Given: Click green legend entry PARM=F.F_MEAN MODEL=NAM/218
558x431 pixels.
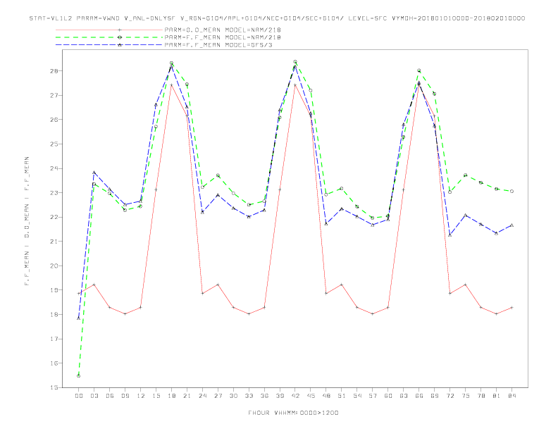Looking at the screenshot, I should pyautogui.click(x=223, y=37).
